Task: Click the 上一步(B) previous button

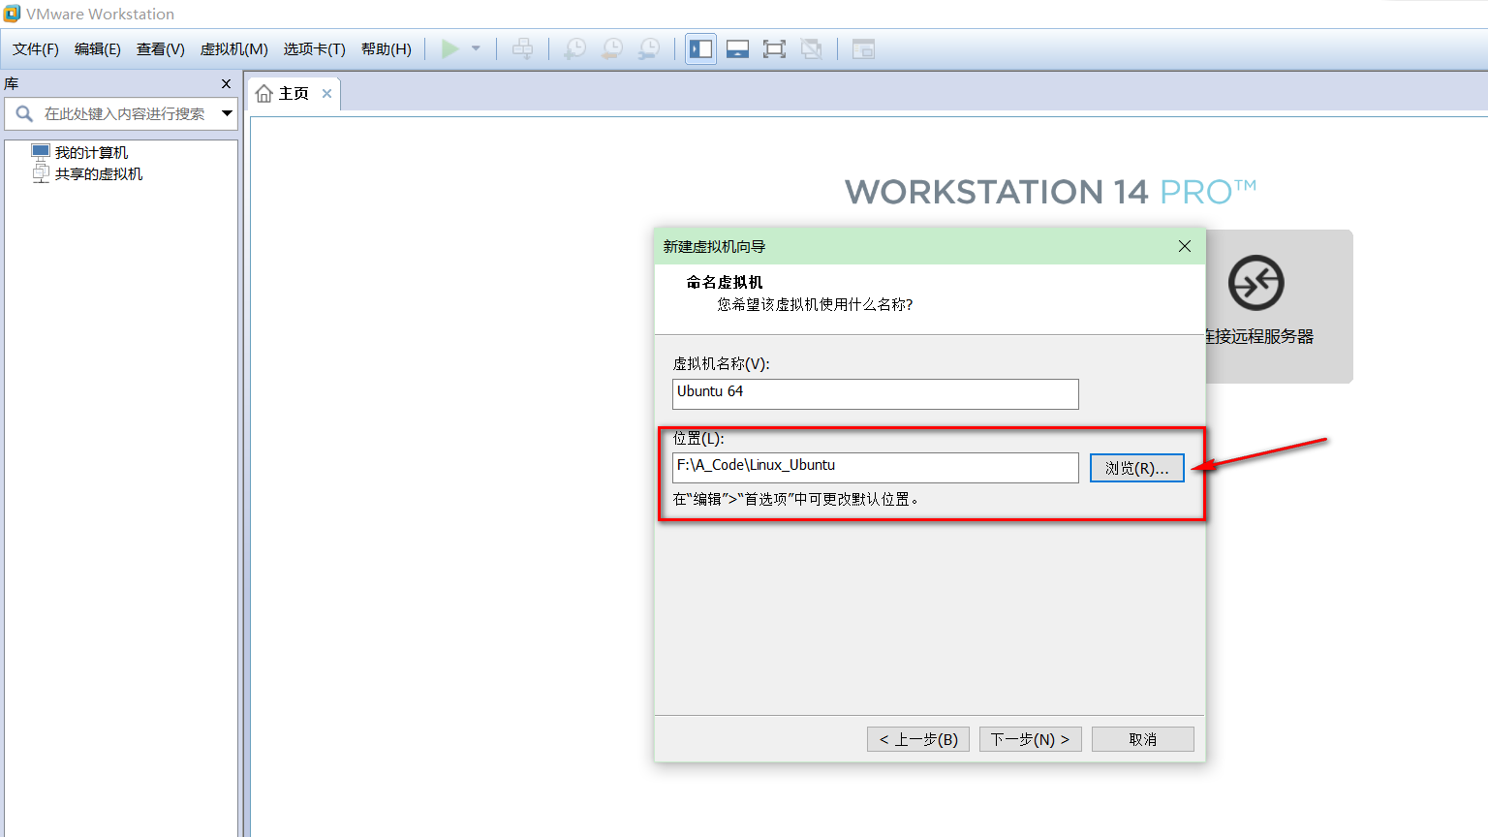Action: (x=917, y=738)
